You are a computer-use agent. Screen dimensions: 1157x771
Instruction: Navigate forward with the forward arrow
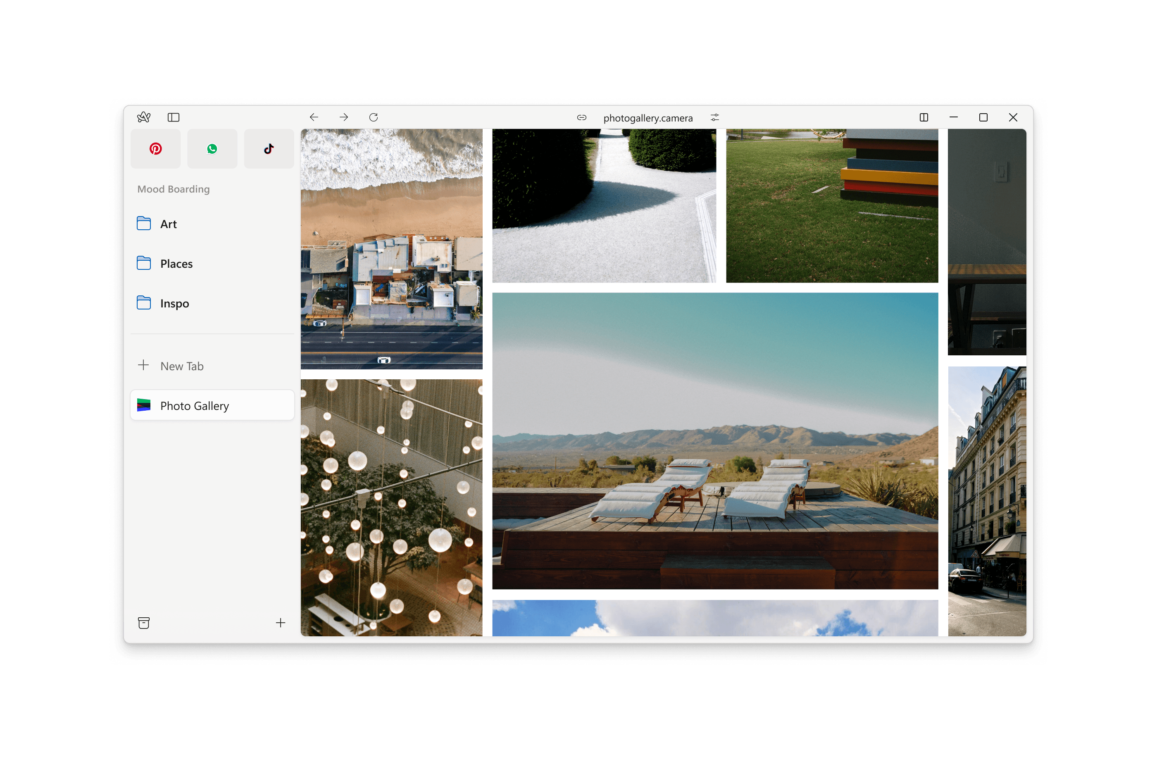click(x=344, y=117)
